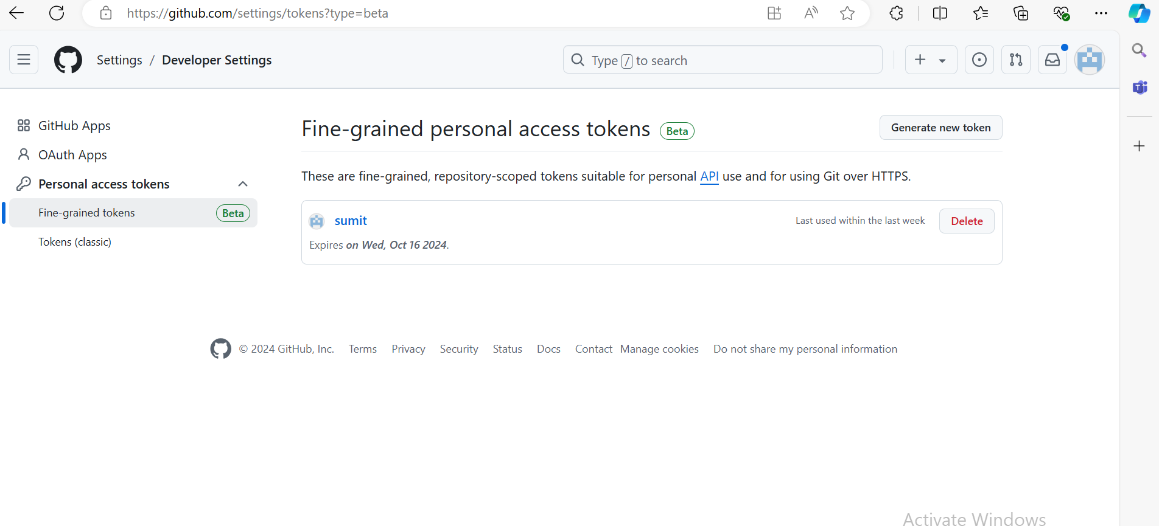Open GitHub Apps in sidebar
This screenshot has width=1159, height=526.
74,126
